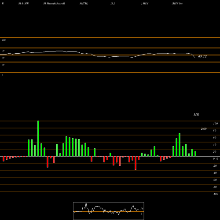Click the RSI 70 level label

pos(3,51)
